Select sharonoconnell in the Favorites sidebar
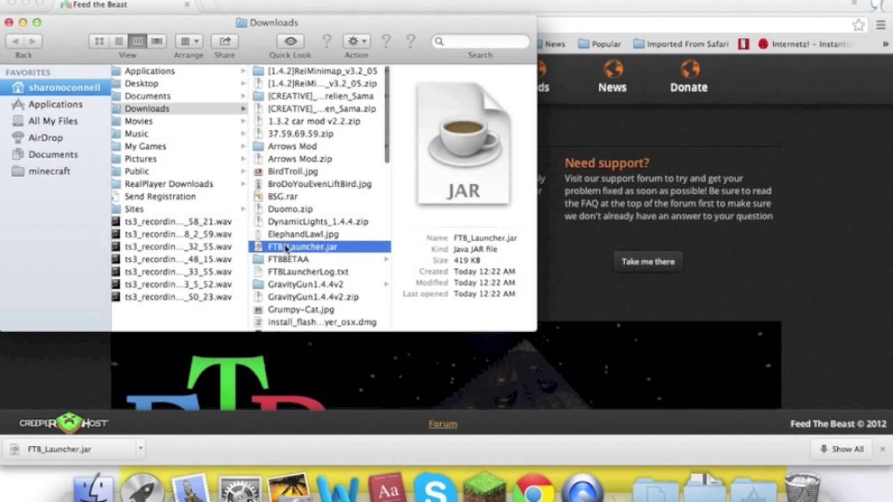 click(x=56, y=88)
